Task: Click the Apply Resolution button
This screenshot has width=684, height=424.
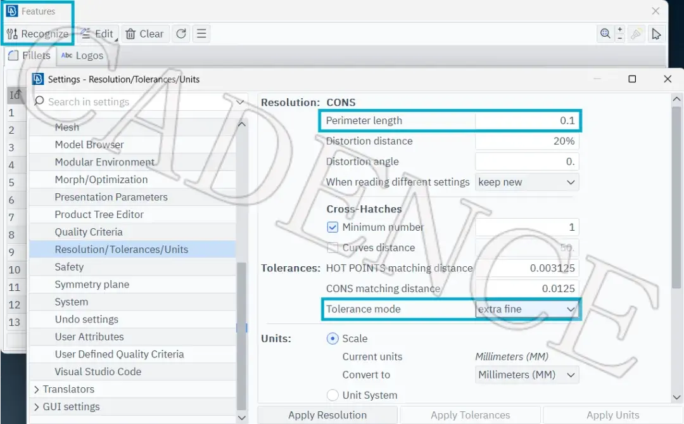Action: tap(327, 415)
